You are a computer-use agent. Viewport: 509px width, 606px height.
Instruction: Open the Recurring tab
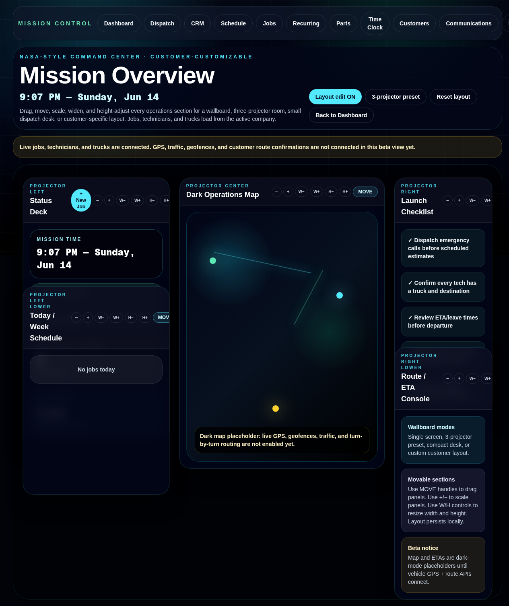[306, 23]
